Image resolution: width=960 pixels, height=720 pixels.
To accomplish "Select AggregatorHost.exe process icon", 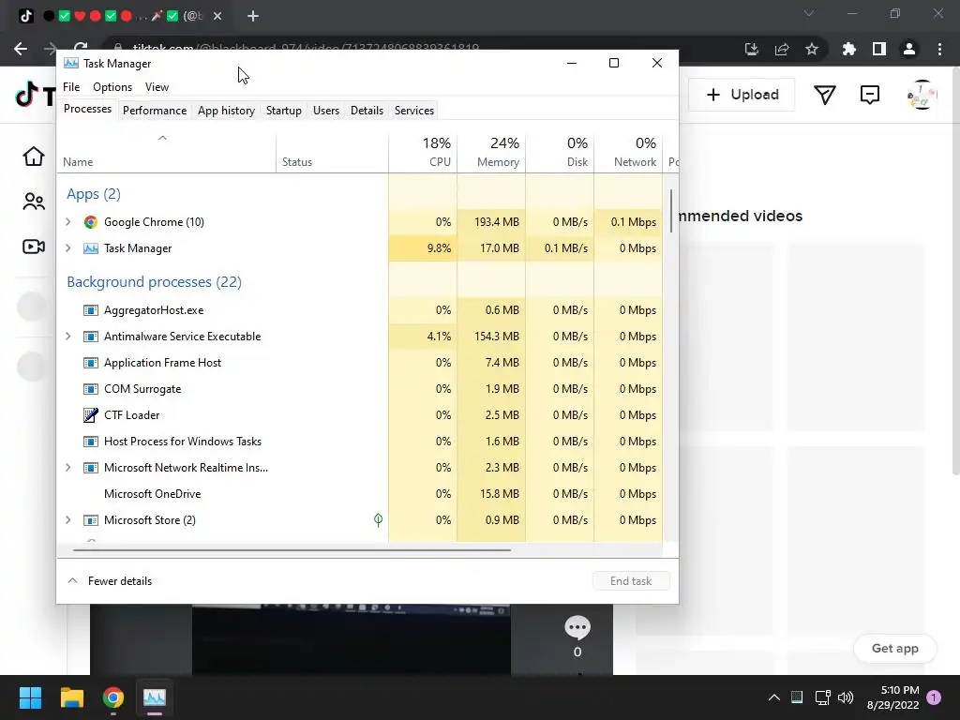I will coord(91,309).
